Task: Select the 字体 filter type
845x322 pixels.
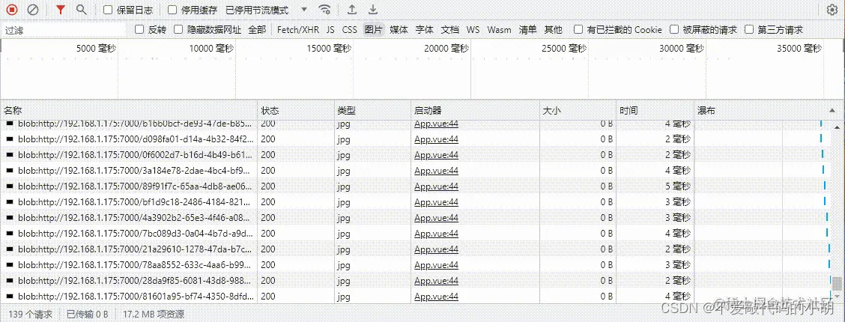Action: click(x=425, y=30)
